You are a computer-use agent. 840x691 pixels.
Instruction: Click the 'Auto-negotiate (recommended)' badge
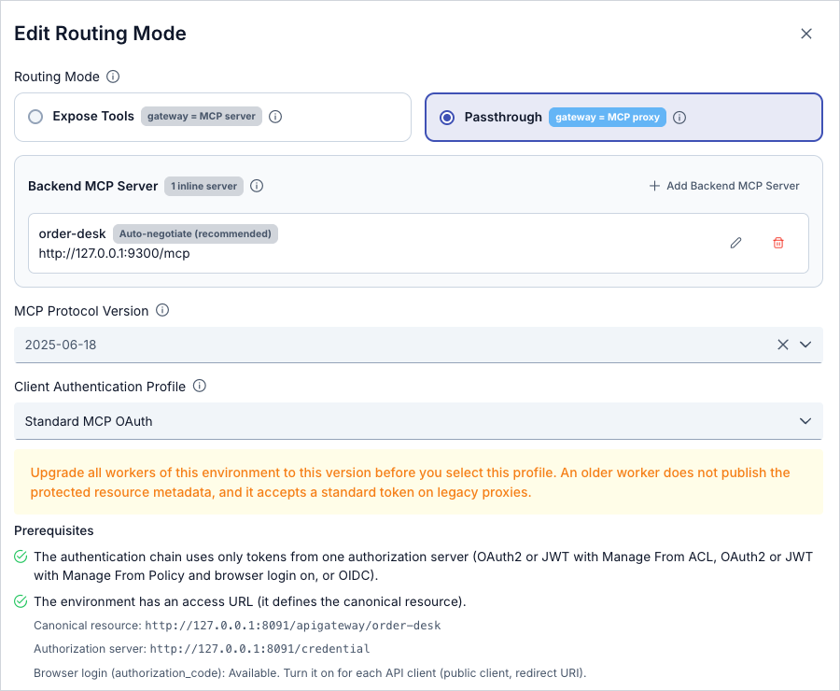196,233
